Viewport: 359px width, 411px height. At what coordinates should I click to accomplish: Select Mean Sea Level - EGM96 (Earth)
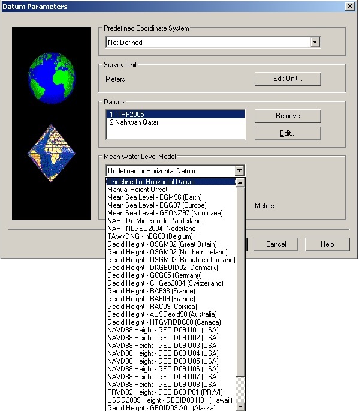click(x=171, y=197)
